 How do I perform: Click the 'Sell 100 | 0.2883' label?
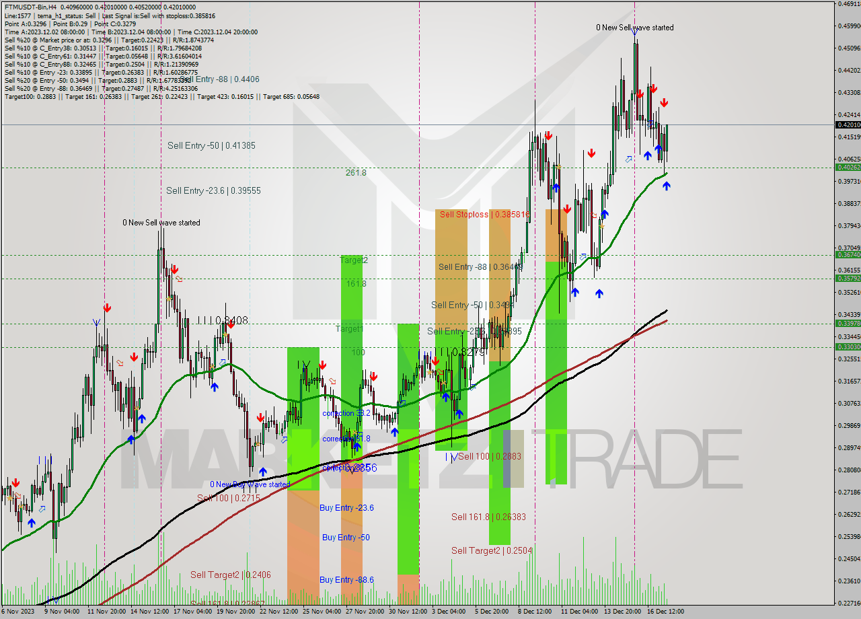tap(490, 456)
